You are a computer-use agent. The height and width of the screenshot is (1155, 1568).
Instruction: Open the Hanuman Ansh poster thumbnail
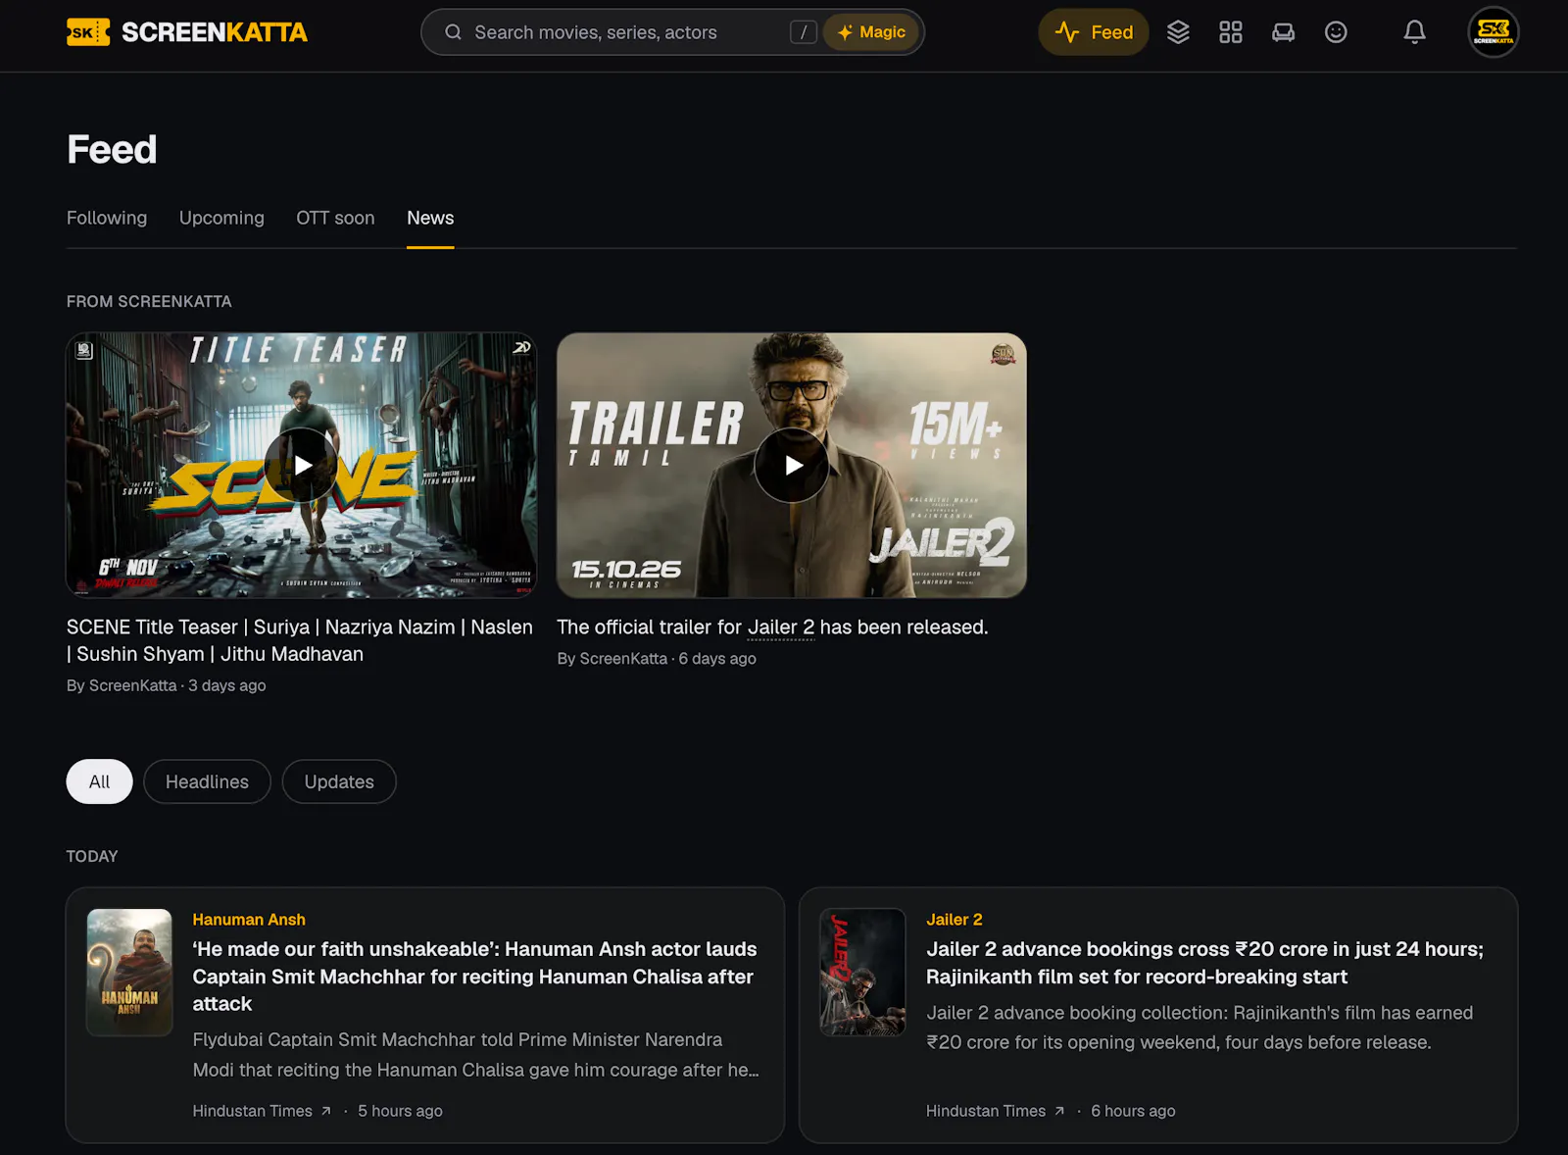(x=129, y=973)
